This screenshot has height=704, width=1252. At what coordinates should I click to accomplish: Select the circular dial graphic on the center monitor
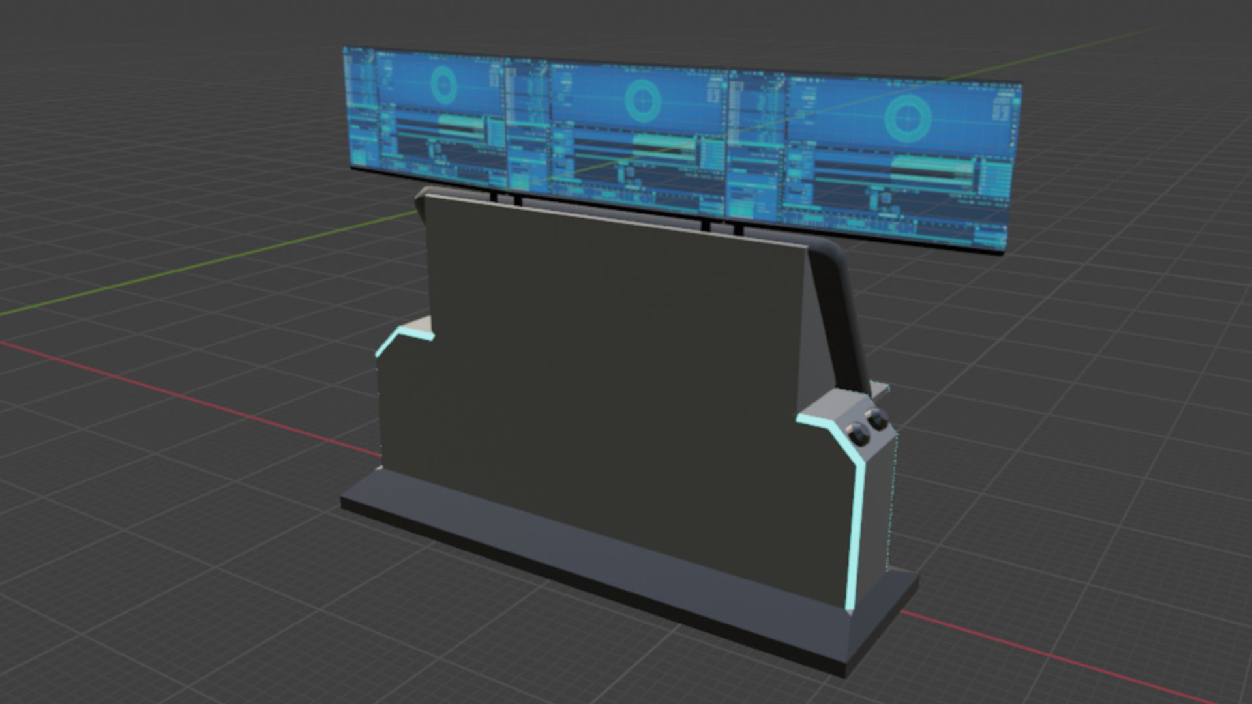tap(642, 101)
